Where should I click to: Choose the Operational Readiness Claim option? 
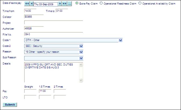click(x=101, y=3)
